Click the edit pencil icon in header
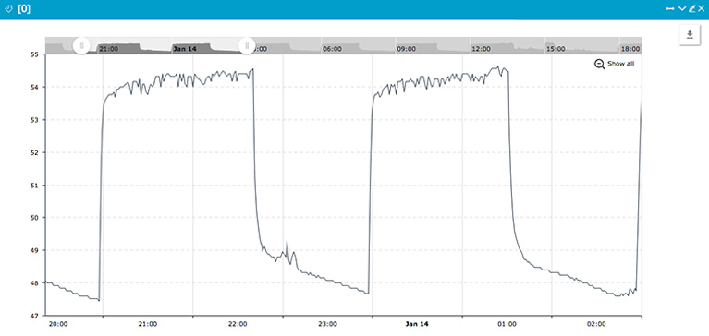This screenshot has height=336, width=709. pyautogui.click(x=691, y=9)
